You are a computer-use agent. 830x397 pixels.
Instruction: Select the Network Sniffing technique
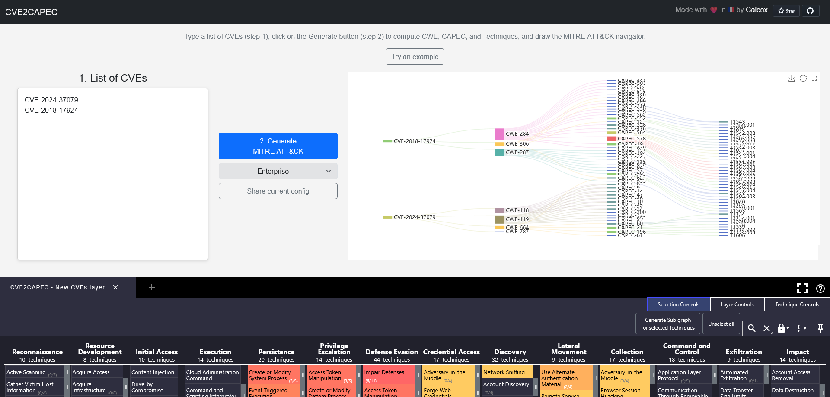click(x=508, y=372)
